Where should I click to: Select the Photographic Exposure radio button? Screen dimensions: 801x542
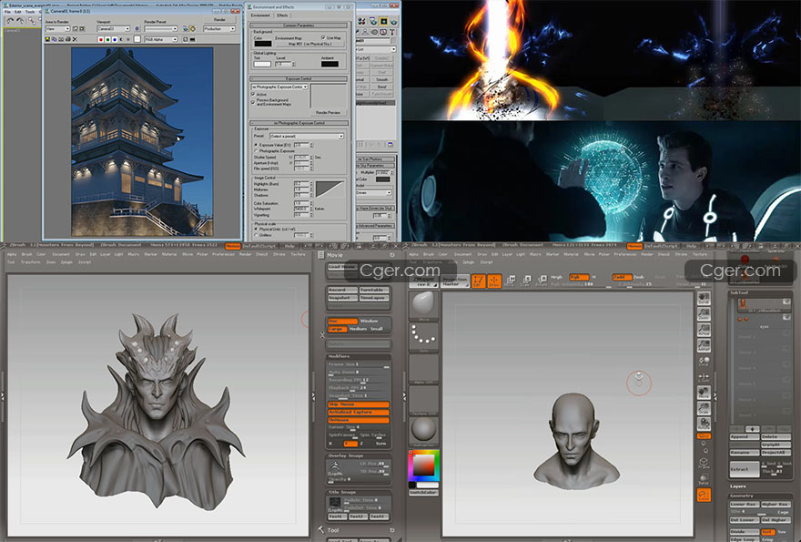tap(256, 151)
